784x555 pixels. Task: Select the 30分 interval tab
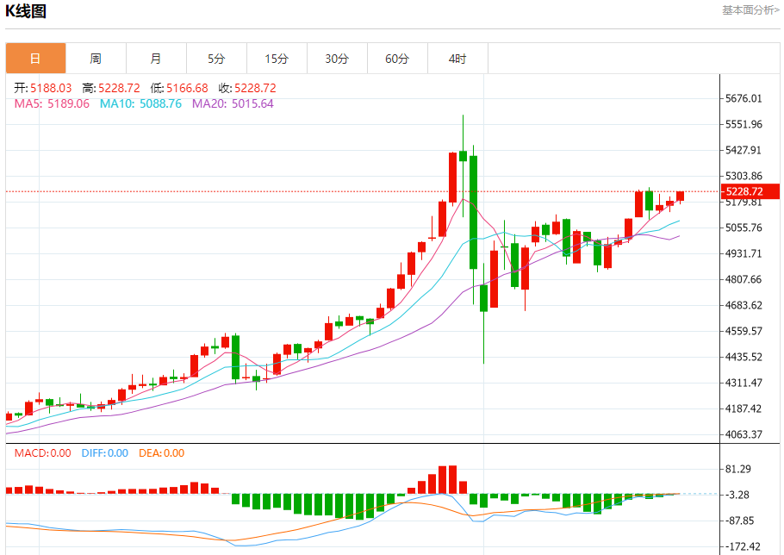coord(337,59)
